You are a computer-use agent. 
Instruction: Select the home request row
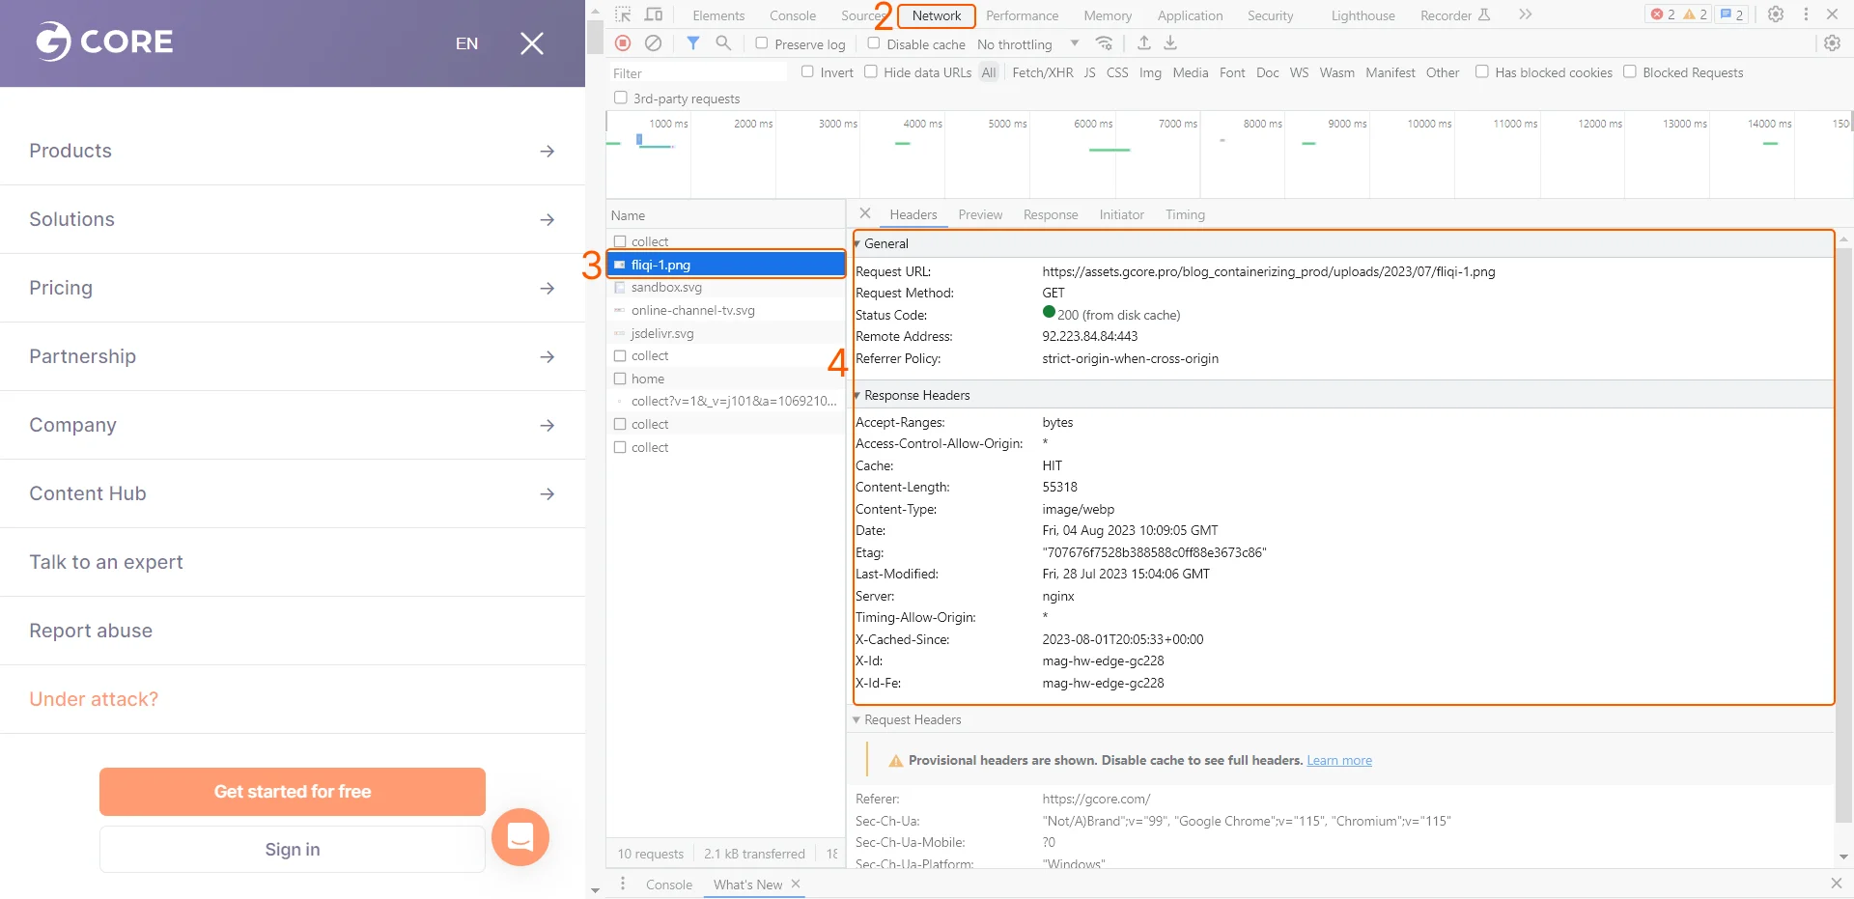[726, 379]
